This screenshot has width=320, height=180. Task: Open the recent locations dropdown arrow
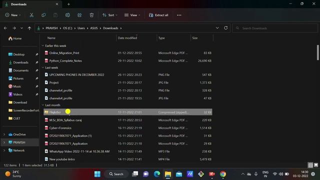click(21, 28)
